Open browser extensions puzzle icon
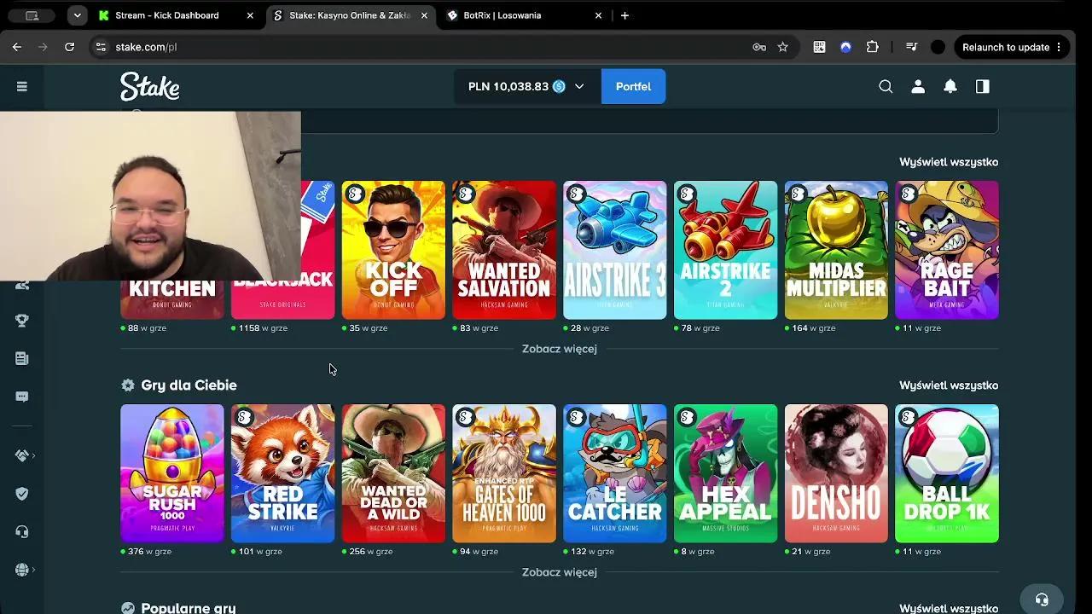Viewport: 1092px width, 614px height. coord(872,47)
